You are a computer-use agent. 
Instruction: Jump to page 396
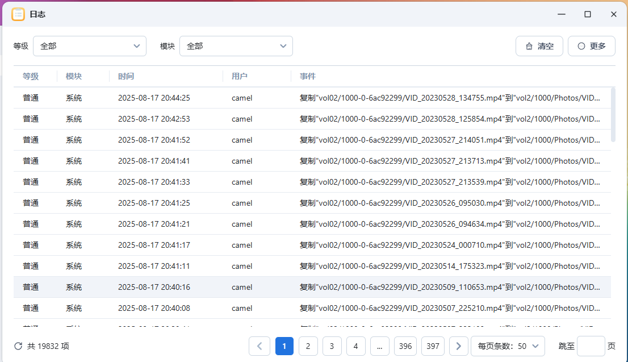(x=405, y=346)
